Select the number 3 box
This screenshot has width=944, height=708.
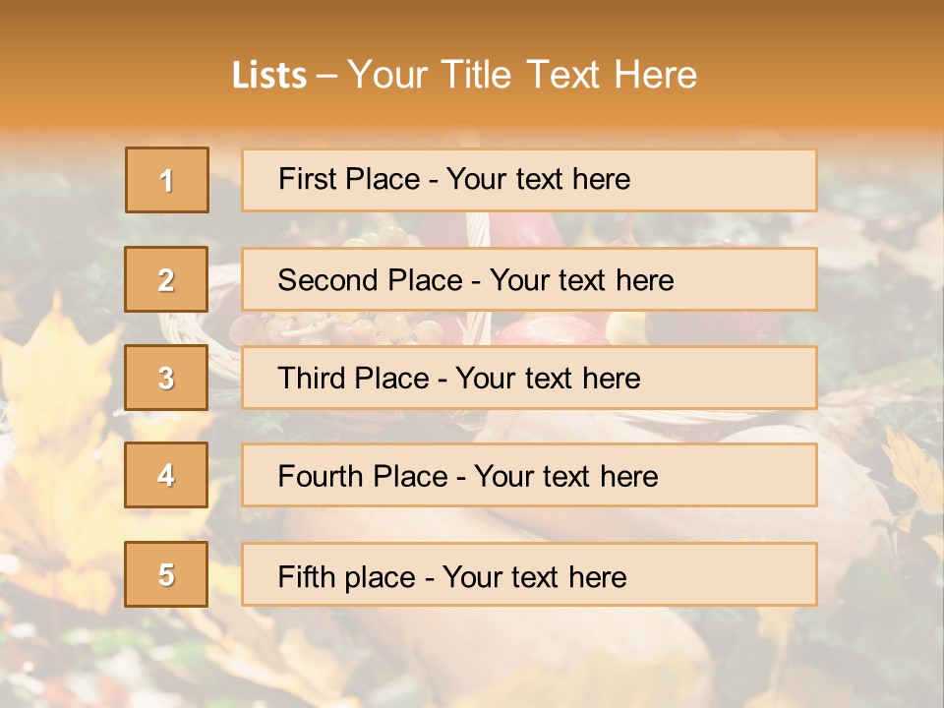166,378
